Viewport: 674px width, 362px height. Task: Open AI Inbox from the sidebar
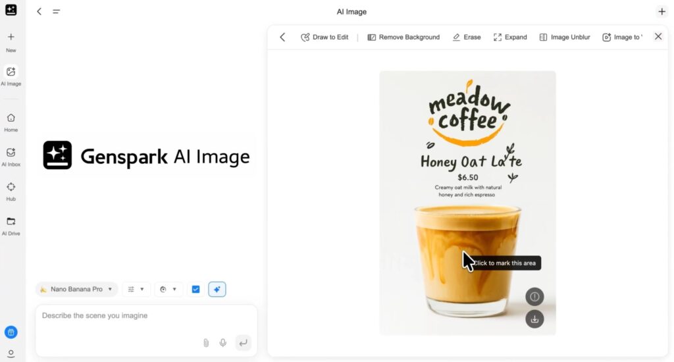coord(11,153)
